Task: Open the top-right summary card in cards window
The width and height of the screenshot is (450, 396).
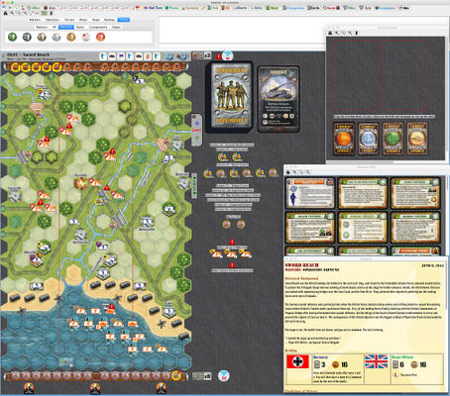Action: coord(415,193)
